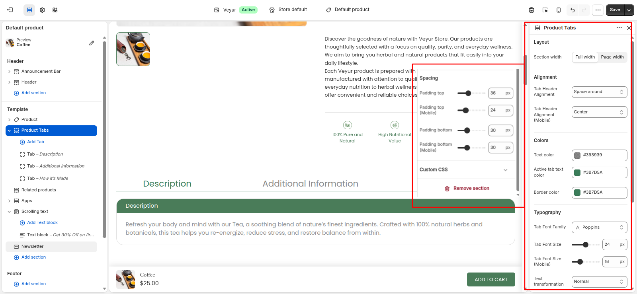This screenshot has height=294, width=637.
Task: Expand the Announcement Bar section
Action: 9,72
